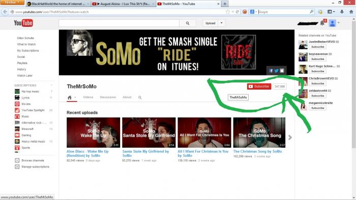Click the browser back arrow button
The width and height of the screenshot is (356, 200).
pos(5,12)
